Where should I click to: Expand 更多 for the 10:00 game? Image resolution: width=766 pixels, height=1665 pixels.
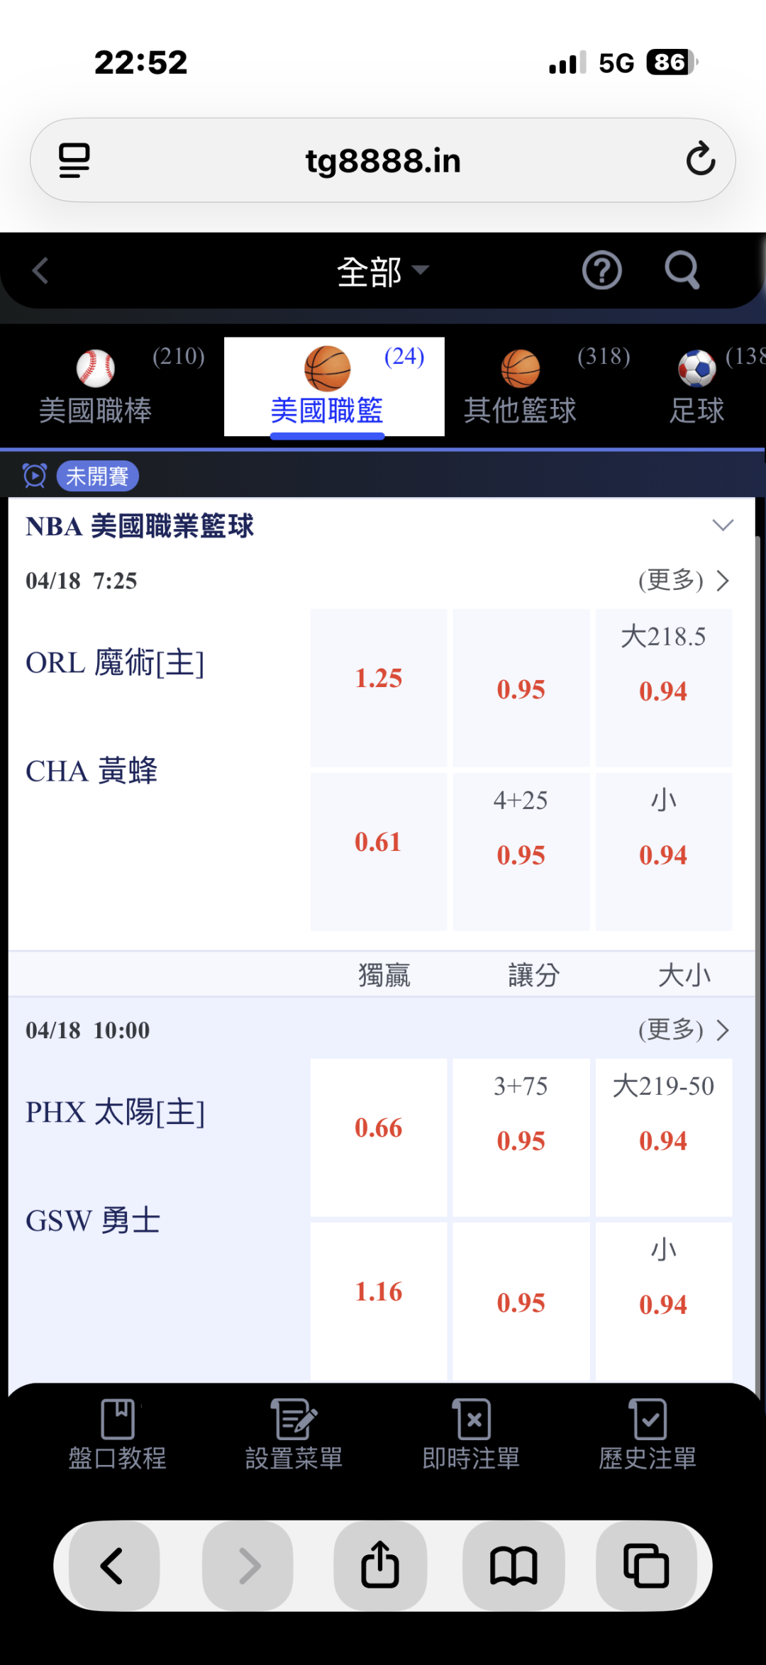[x=684, y=1030]
